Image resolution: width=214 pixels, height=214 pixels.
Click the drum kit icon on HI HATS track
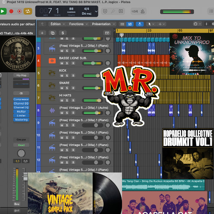pyautogui.click(x=52, y=98)
